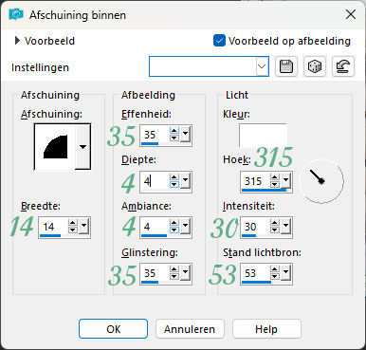Click the OK button
The image size is (366, 350).
pyautogui.click(x=113, y=329)
